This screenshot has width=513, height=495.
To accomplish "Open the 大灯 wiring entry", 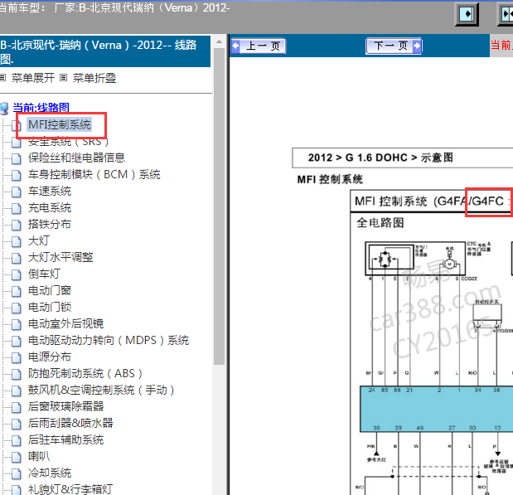I will tap(39, 240).
